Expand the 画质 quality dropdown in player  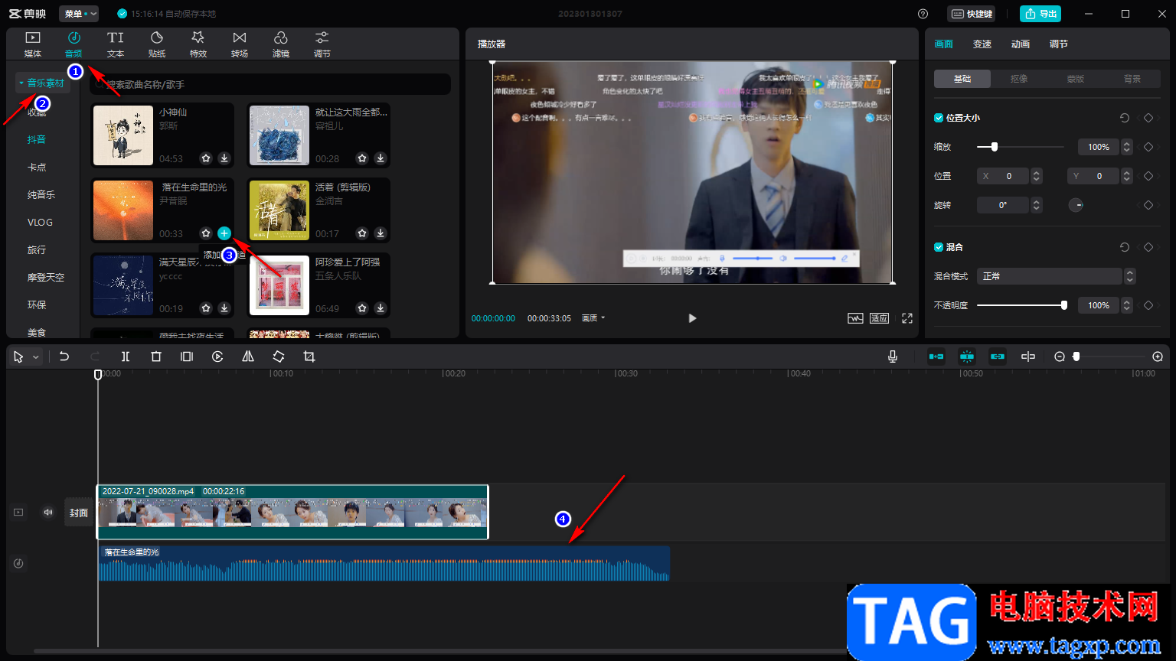tap(593, 318)
